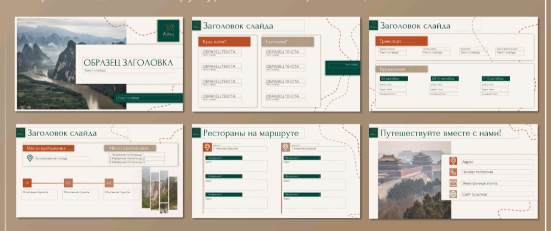The width and height of the screenshot is (551, 231).
Task: Click the beige Место пребывания label
Action: pyautogui.click(x=130, y=148)
